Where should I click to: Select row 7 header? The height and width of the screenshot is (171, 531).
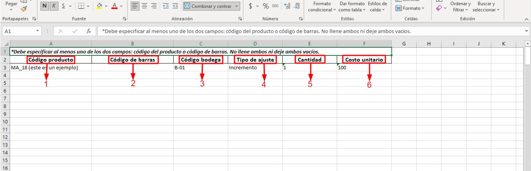click(x=5, y=98)
